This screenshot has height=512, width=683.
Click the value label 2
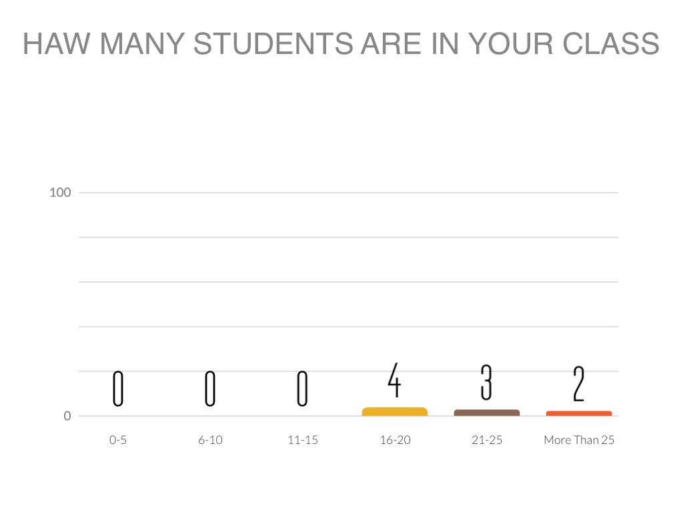coord(578,384)
